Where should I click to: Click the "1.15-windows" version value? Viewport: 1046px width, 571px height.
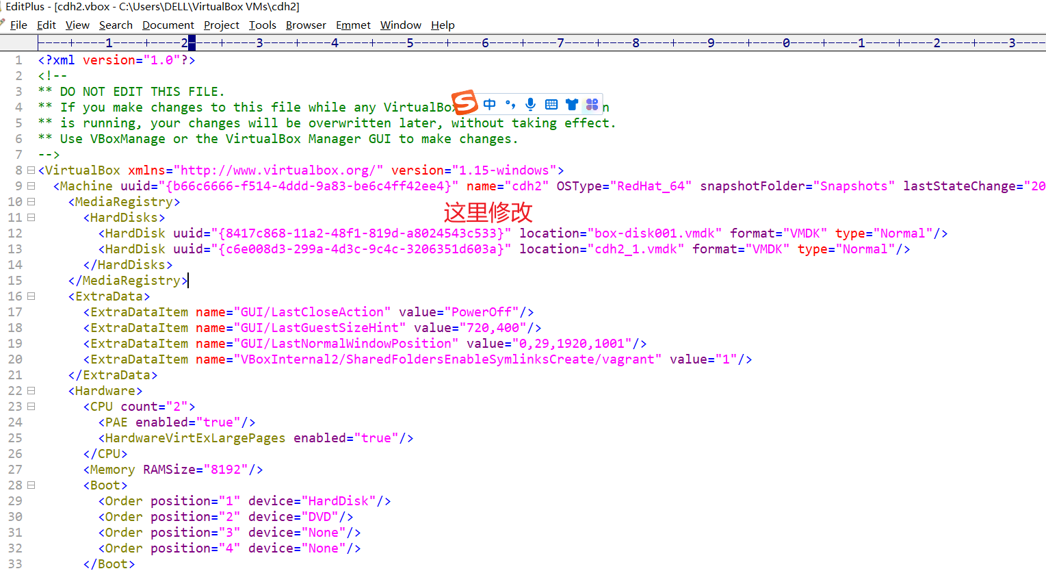(x=504, y=170)
